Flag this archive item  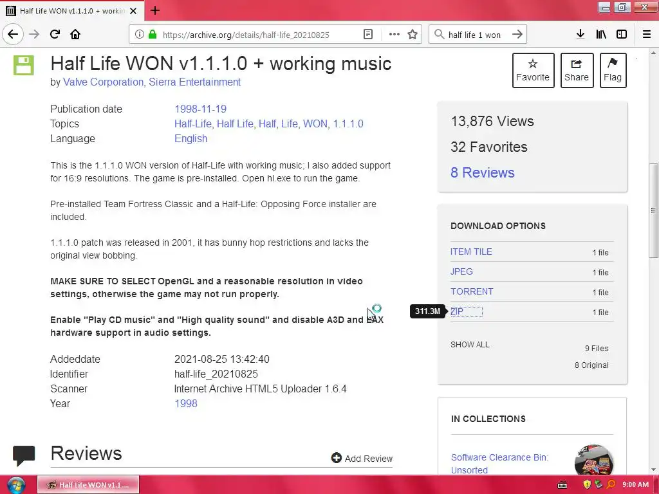coord(613,70)
